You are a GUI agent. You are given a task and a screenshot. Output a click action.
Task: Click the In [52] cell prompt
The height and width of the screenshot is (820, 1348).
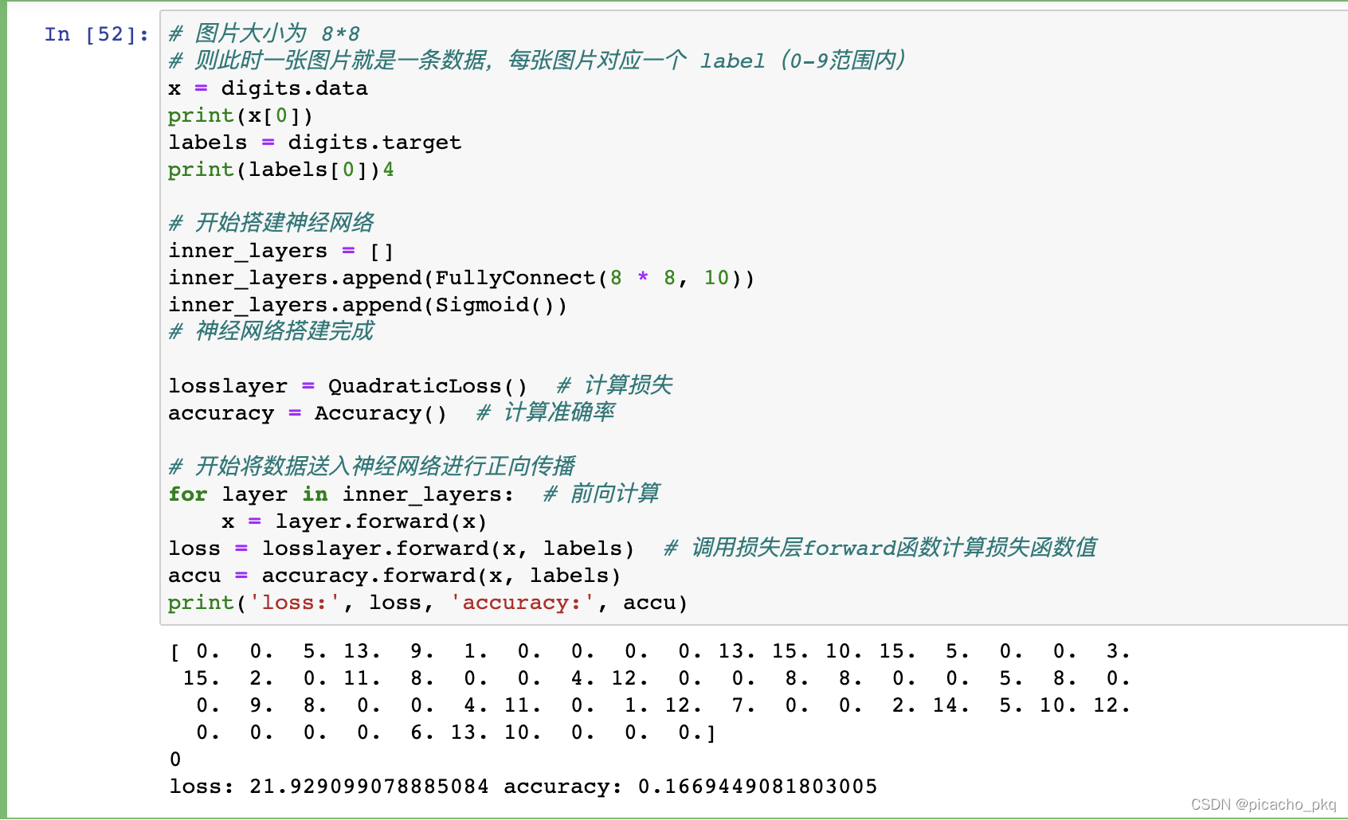pyautogui.click(x=96, y=34)
